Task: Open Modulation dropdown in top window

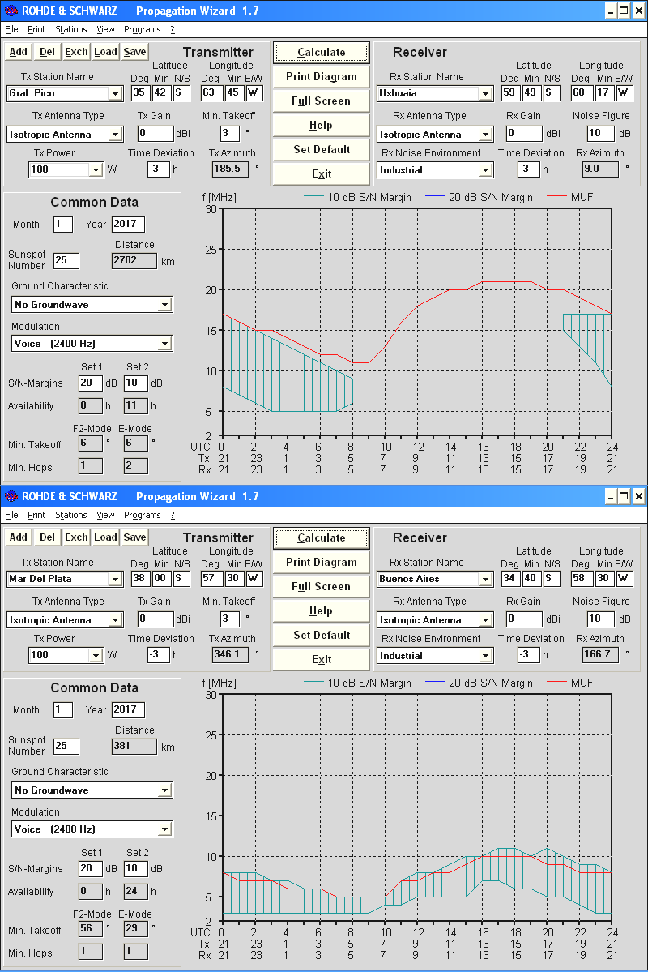Action: [164, 344]
